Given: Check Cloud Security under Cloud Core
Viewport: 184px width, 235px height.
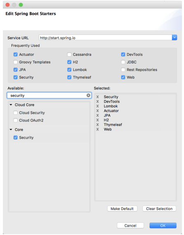Looking at the screenshot, I should (x=16, y=113).
